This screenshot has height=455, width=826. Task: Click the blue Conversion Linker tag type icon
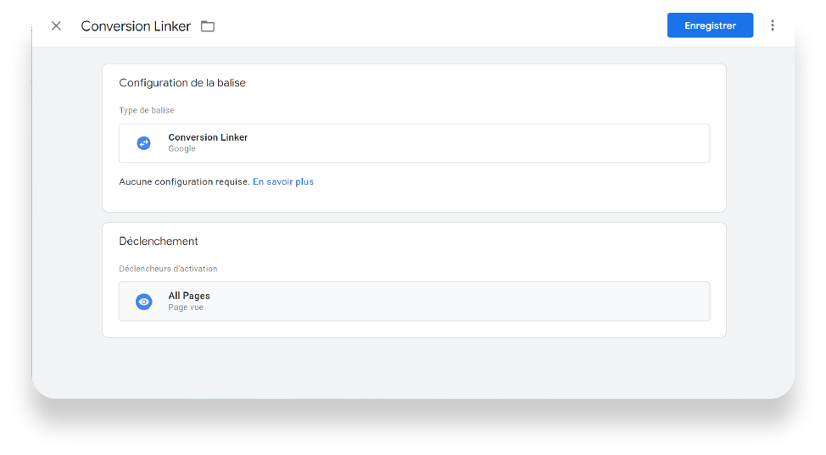point(144,143)
